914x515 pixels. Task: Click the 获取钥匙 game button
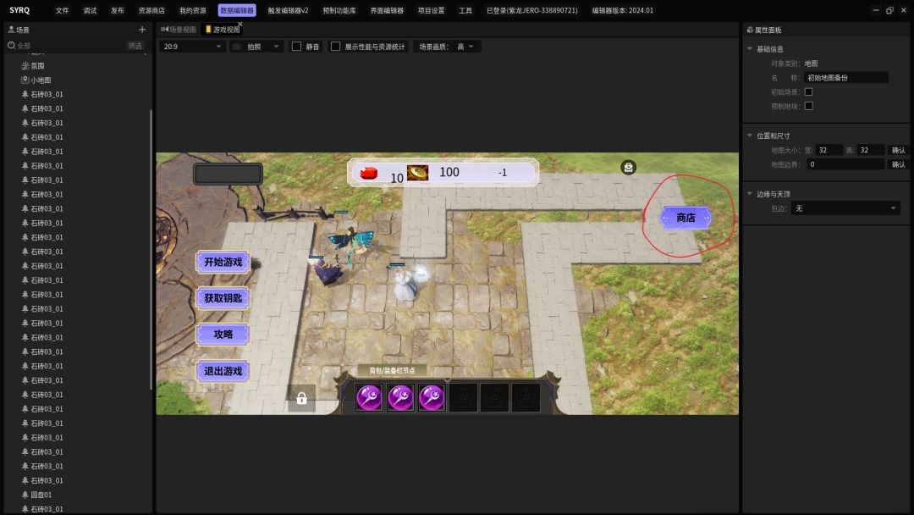(223, 298)
